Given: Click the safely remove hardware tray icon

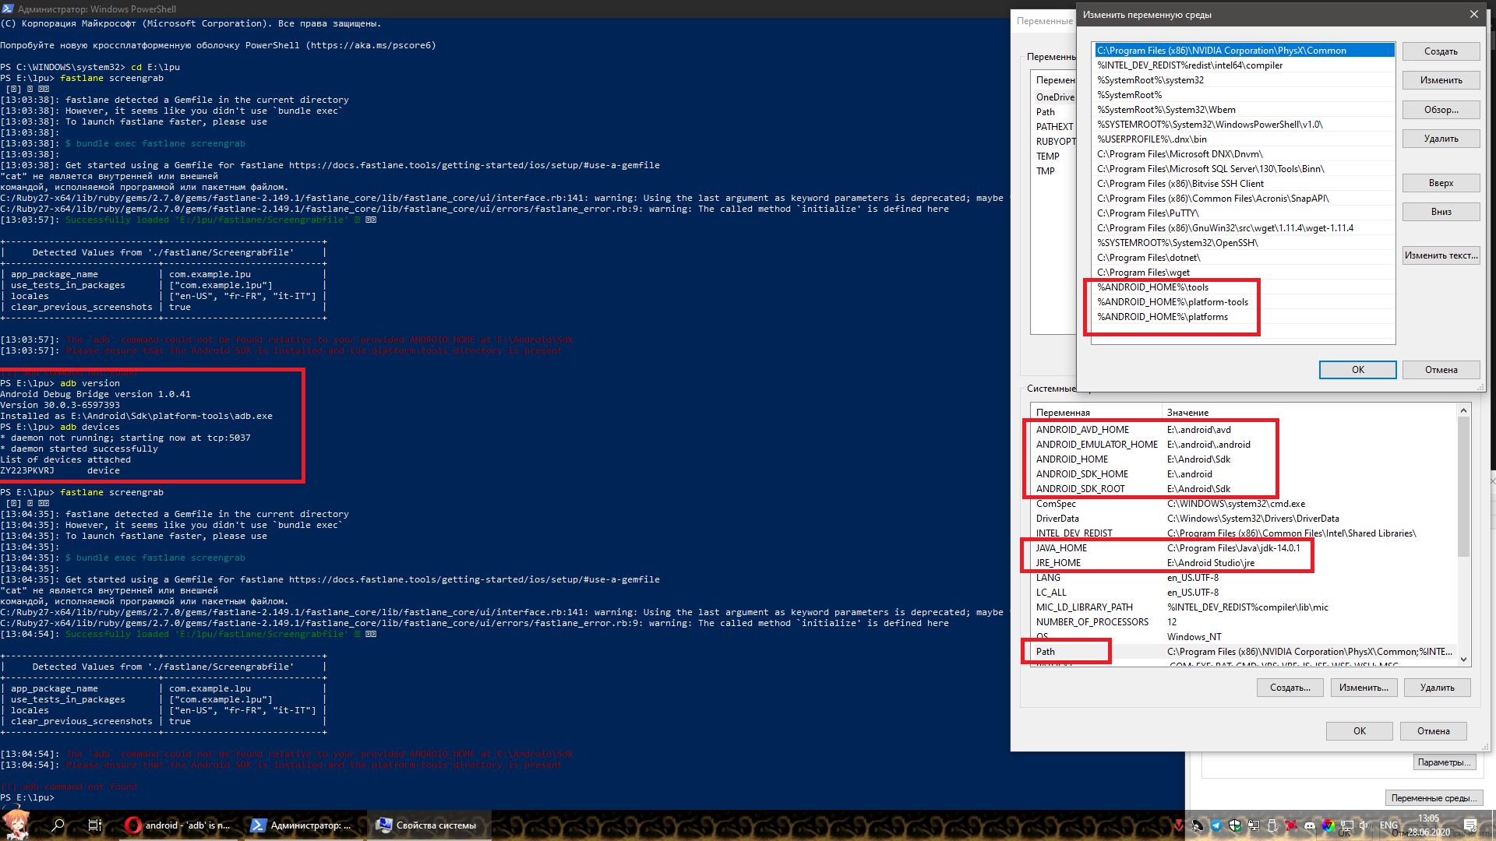Looking at the screenshot, I should point(1273,825).
